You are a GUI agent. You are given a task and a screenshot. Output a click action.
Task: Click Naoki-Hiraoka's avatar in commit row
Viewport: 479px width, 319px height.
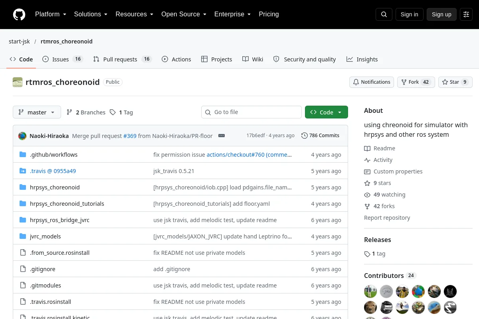pyautogui.click(x=22, y=136)
